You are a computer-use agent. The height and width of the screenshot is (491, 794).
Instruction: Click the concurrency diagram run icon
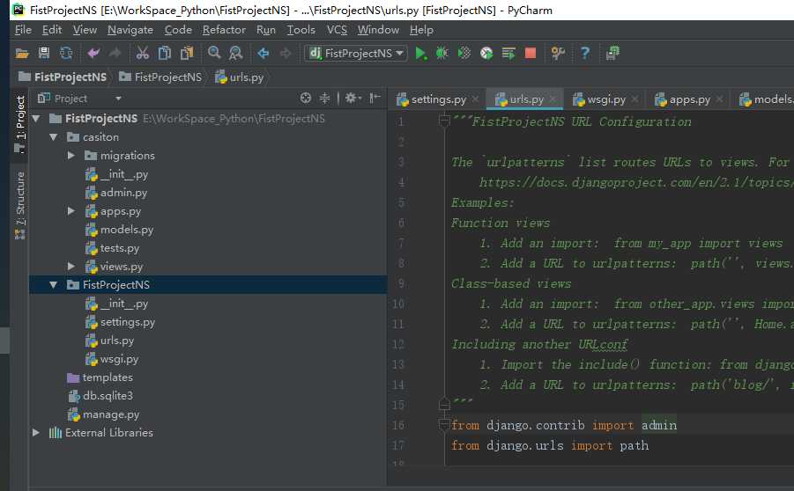point(508,53)
